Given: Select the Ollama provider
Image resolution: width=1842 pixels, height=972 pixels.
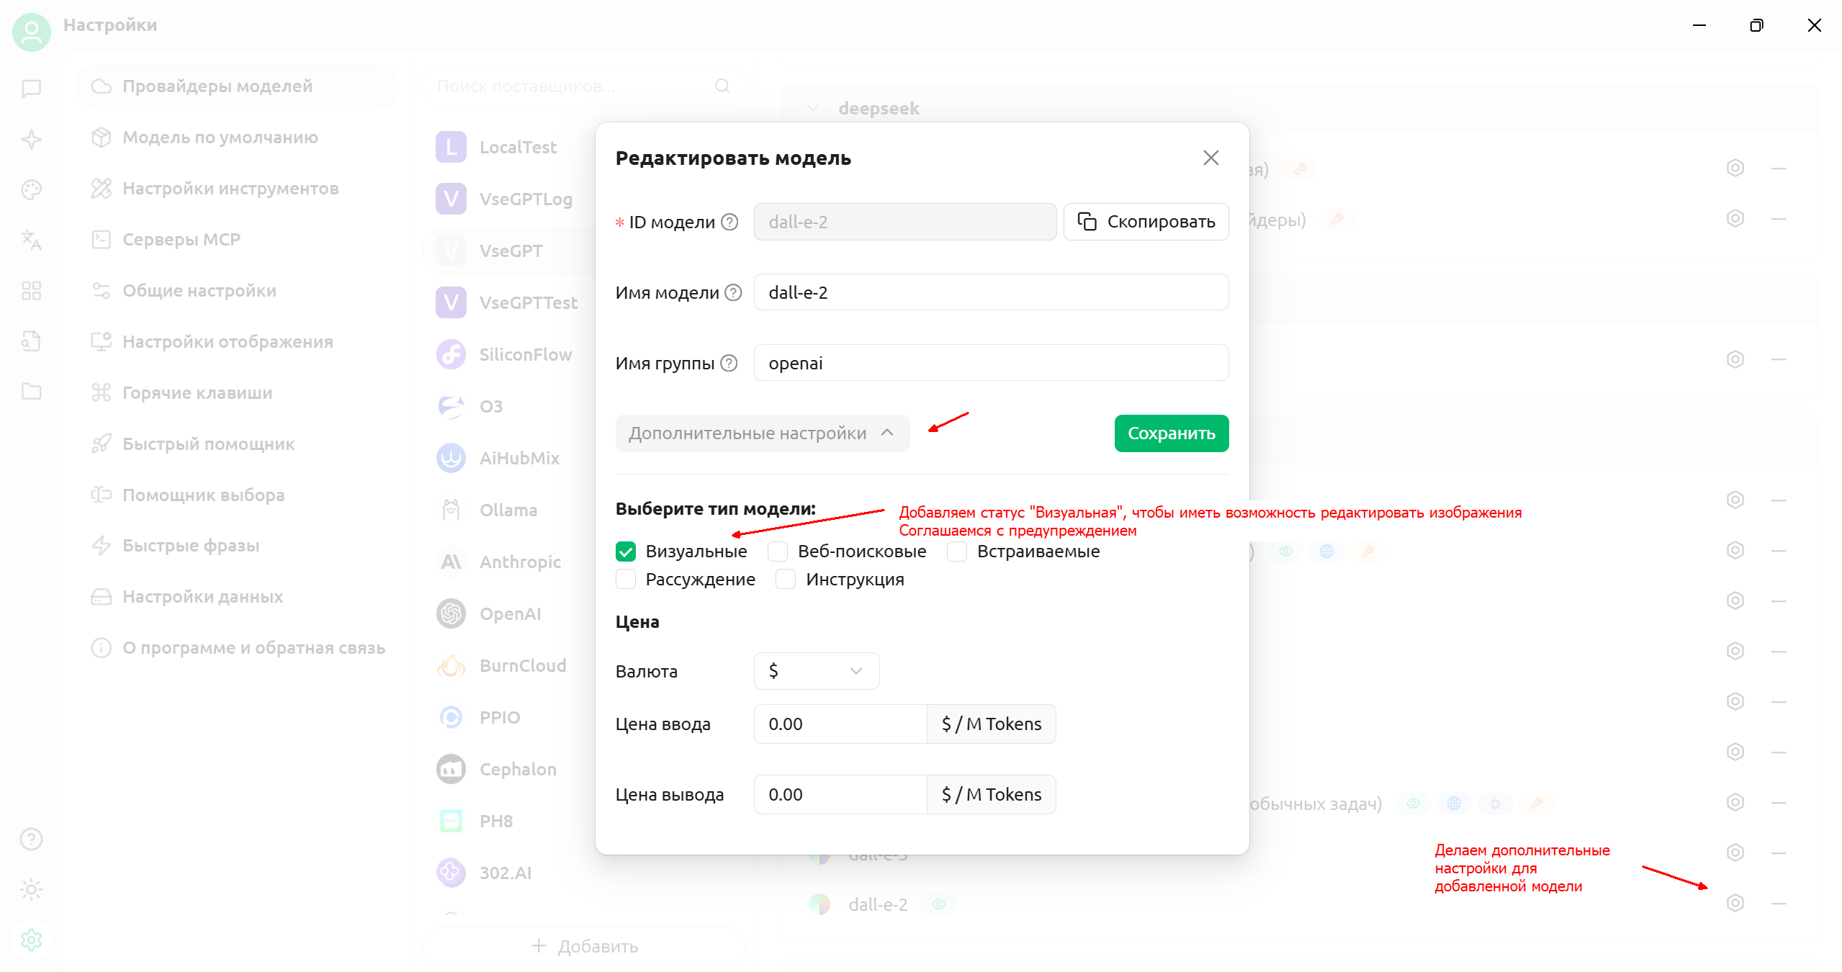Looking at the screenshot, I should tap(508, 510).
